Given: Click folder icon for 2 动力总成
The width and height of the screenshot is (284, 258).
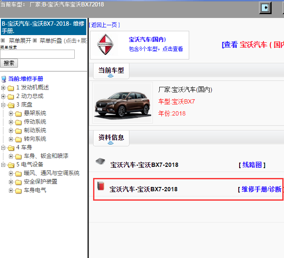Looking at the screenshot, I should click(x=11, y=97).
